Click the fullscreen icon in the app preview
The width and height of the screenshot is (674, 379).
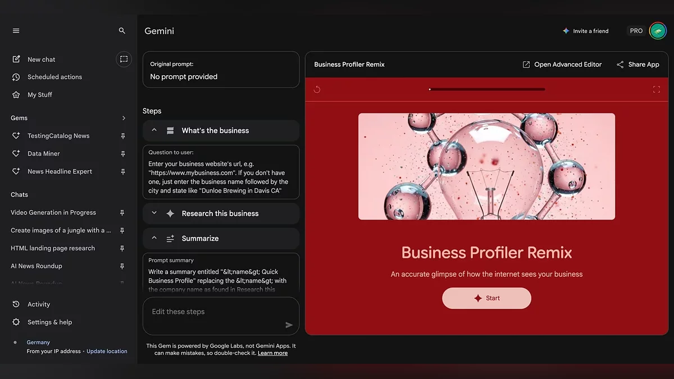656,89
